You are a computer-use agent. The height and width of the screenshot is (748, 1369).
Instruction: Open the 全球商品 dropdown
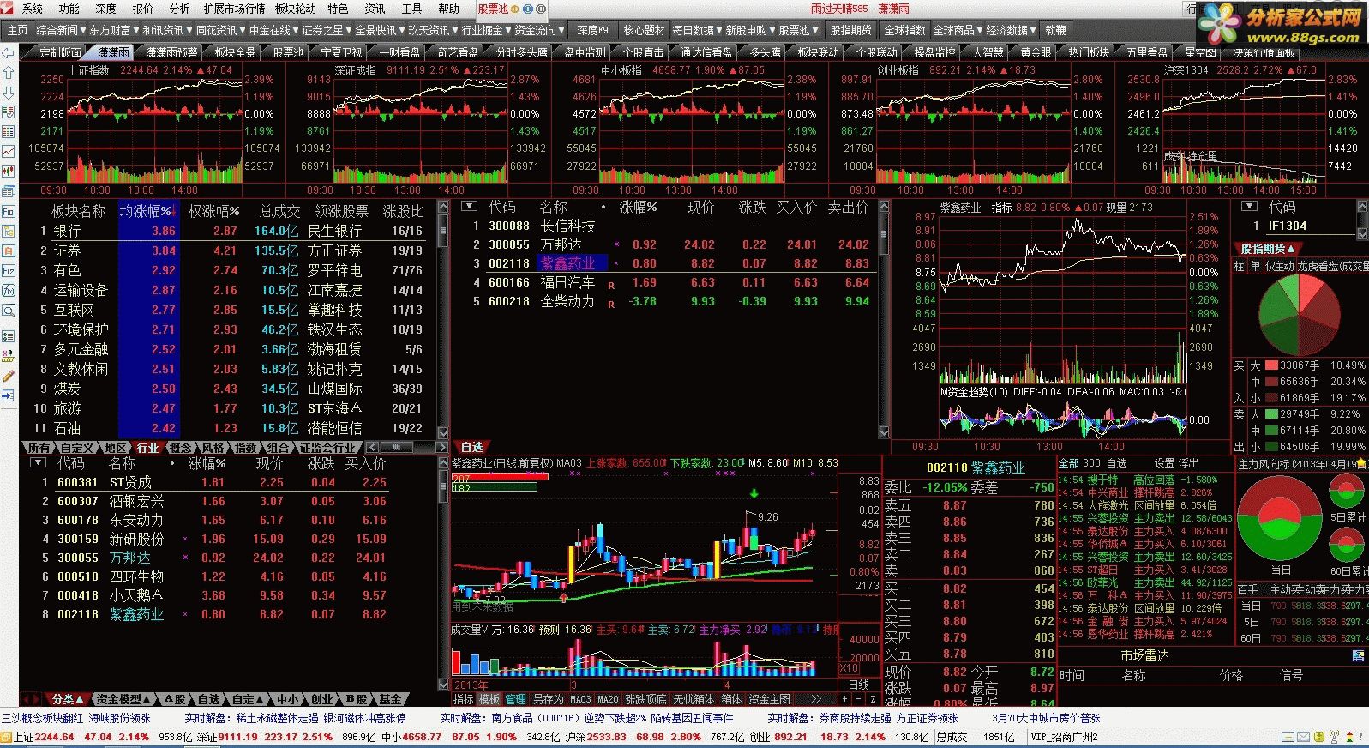[958, 30]
